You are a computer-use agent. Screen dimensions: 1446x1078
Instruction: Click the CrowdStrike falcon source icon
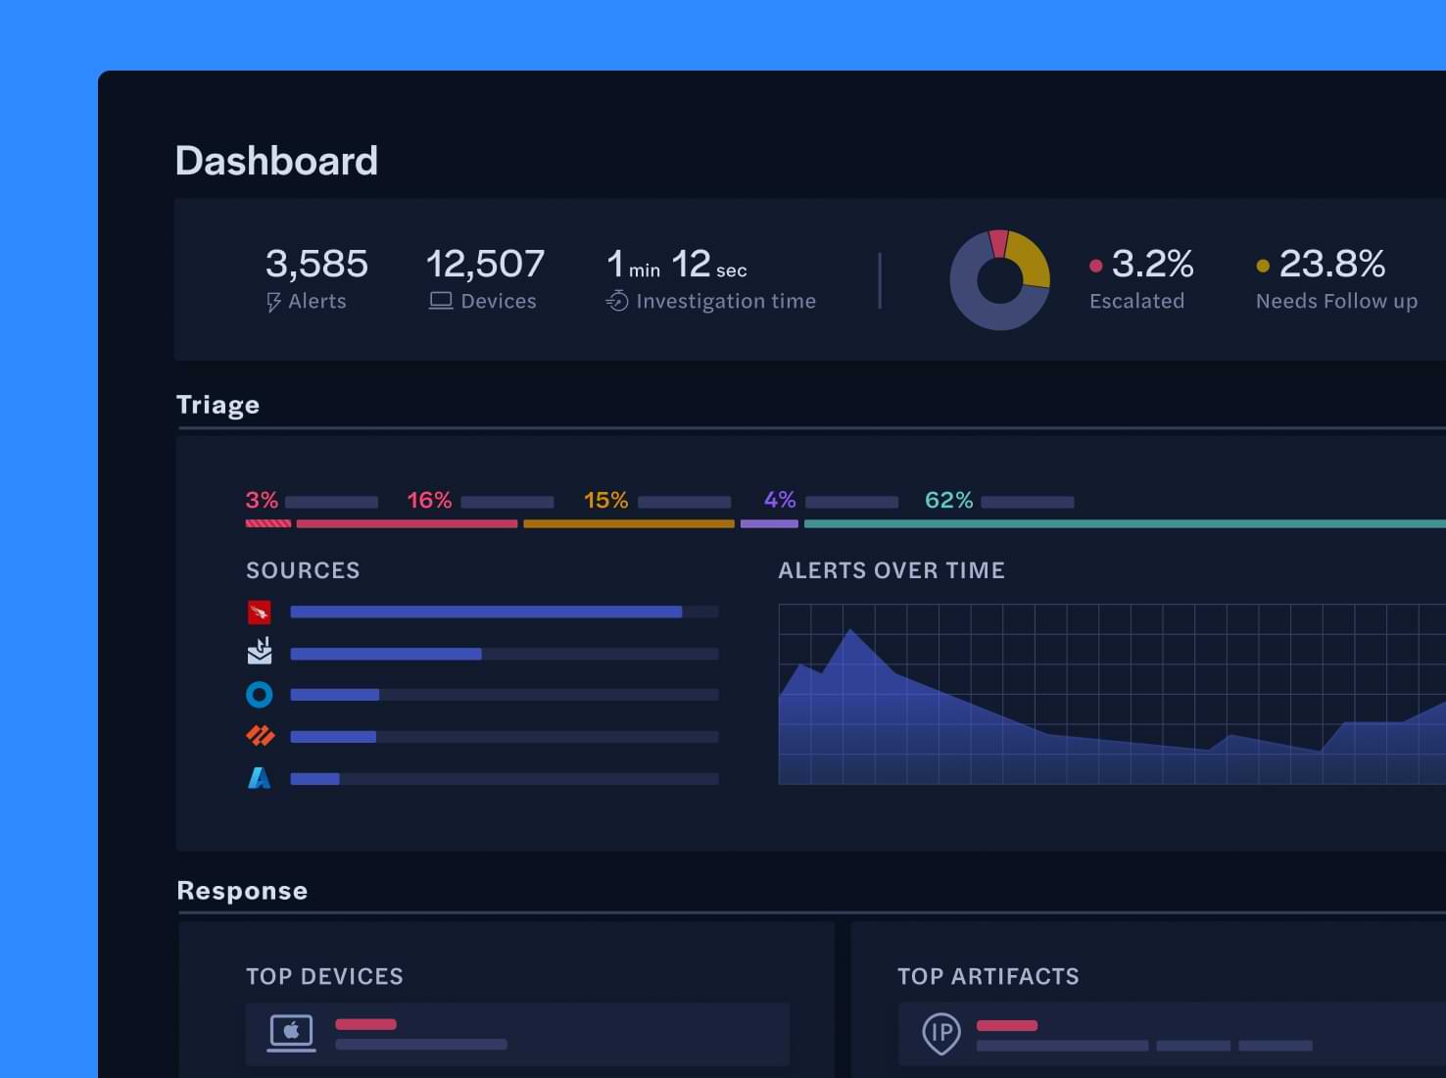[260, 612]
